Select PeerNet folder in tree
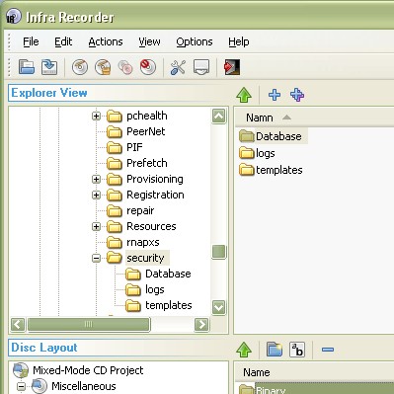 (145, 131)
